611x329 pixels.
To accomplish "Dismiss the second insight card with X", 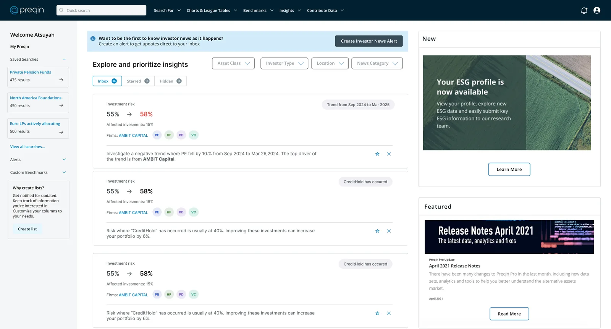I will pyautogui.click(x=389, y=231).
